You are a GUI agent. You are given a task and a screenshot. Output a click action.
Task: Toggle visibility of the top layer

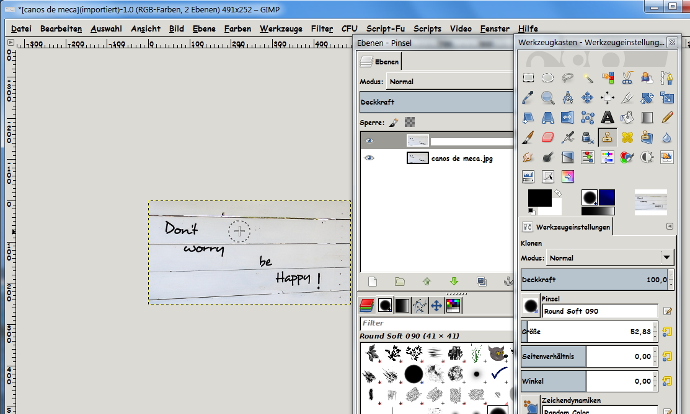pyautogui.click(x=369, y=140)
